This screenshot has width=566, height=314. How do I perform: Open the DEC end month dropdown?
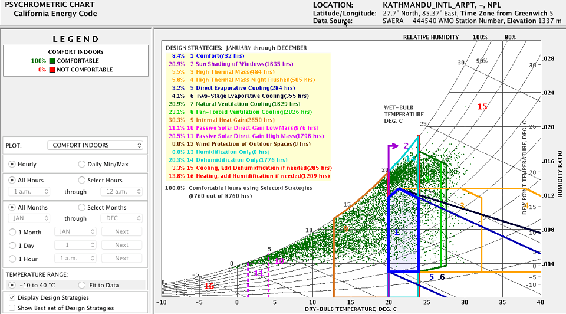tap(121, 218)
